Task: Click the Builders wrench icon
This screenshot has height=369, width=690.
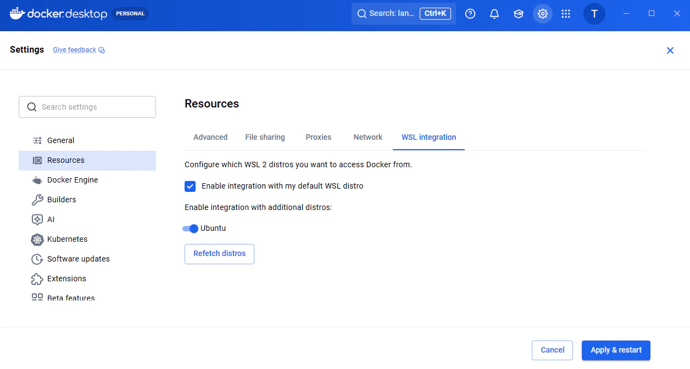Action: (37, 200)
